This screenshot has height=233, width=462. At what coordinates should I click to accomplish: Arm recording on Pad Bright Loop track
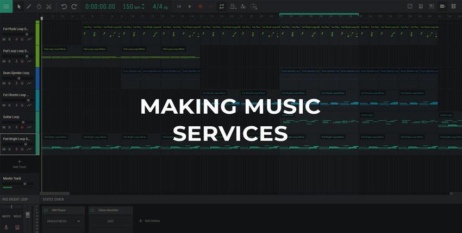click(16, 149)
